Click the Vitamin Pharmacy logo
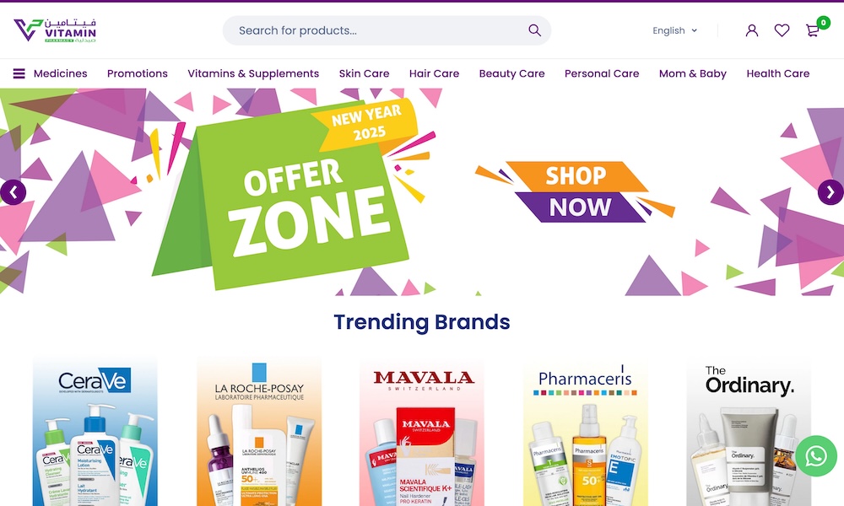 55,30
